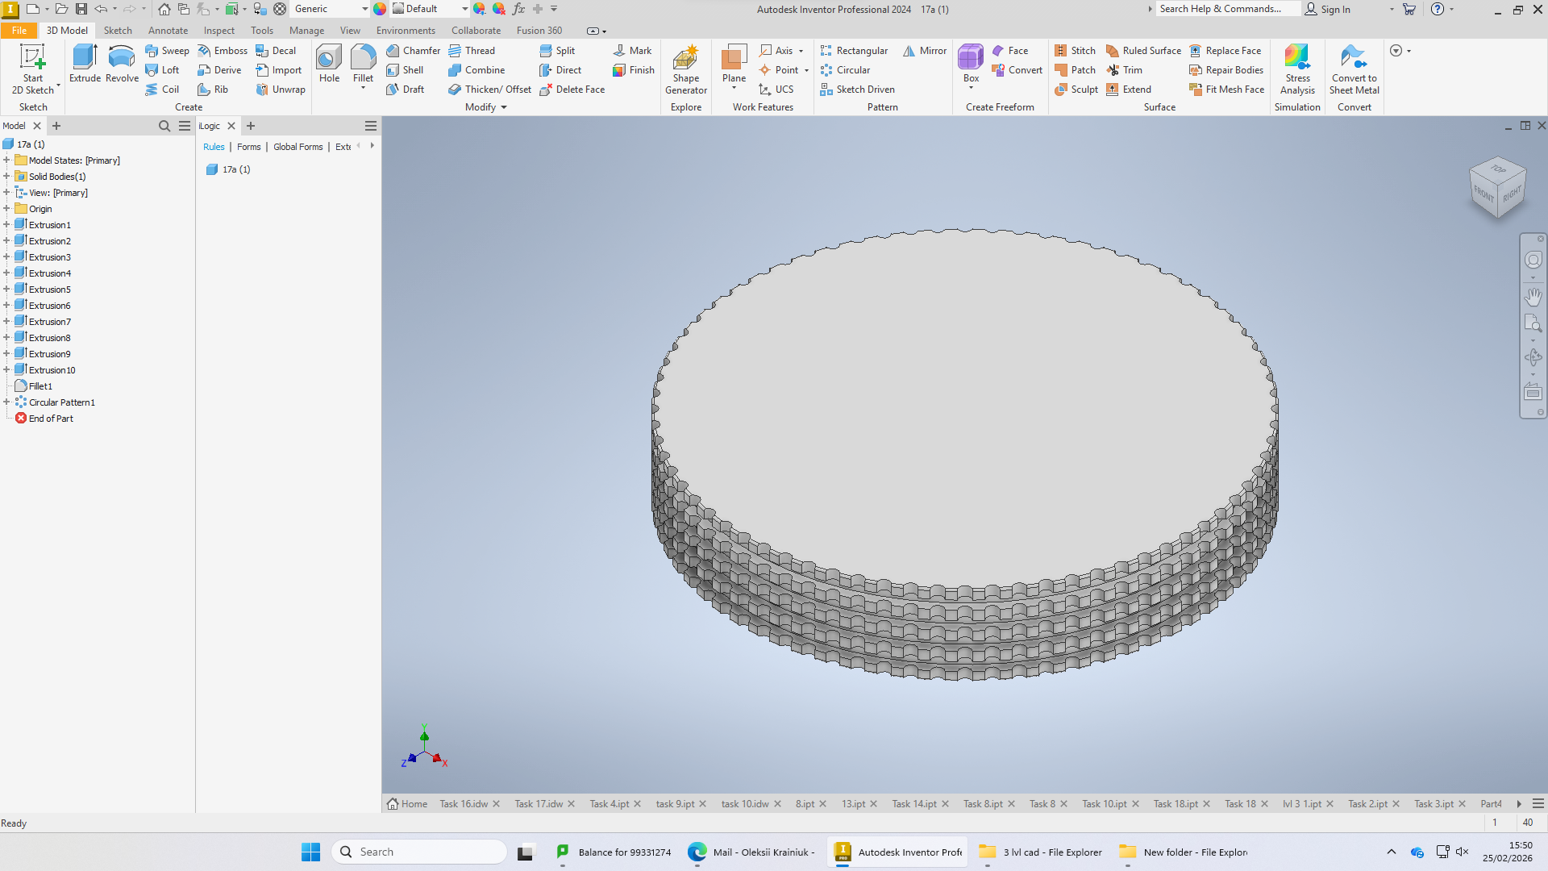Screen dimensions: 1548x871
Task: Switch to Task 14.ipt document tab
Action: click(x=914, y=803)
